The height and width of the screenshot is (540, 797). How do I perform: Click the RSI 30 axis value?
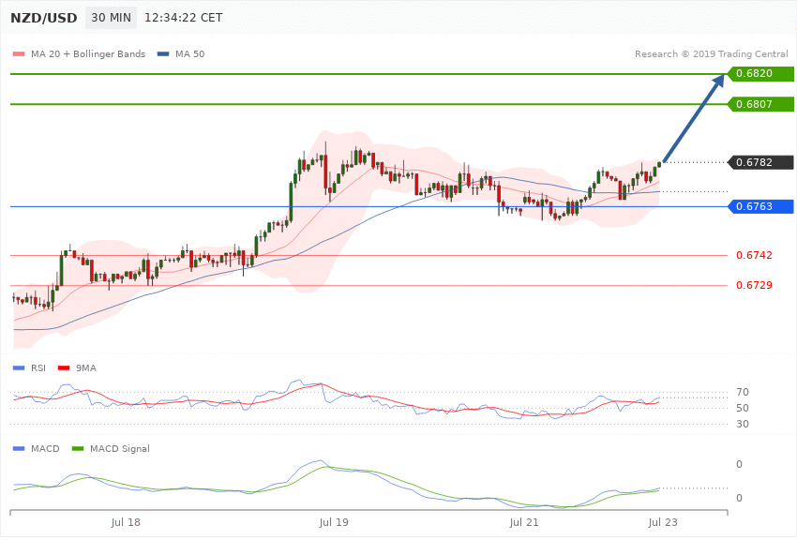(x=742, y=424)
